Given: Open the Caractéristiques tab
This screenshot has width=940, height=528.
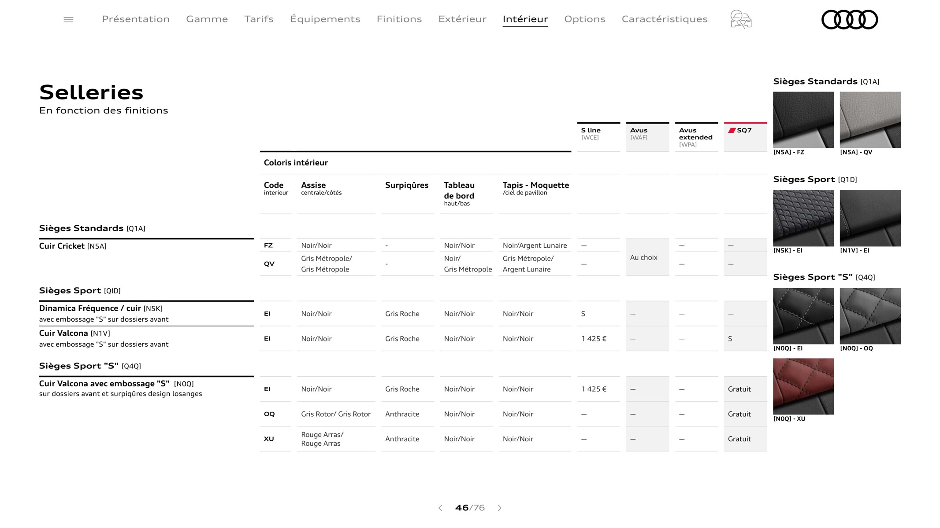Looking at the screenshot, I should (x=665, y=19).
